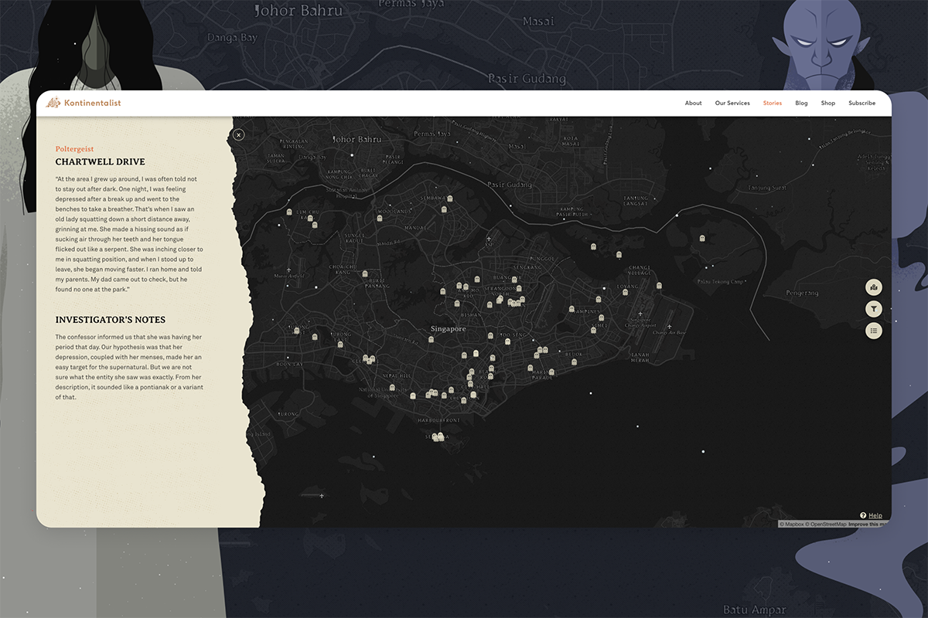
Task: Select ghost marker left of Tampines label
Action: pos(571,309)
